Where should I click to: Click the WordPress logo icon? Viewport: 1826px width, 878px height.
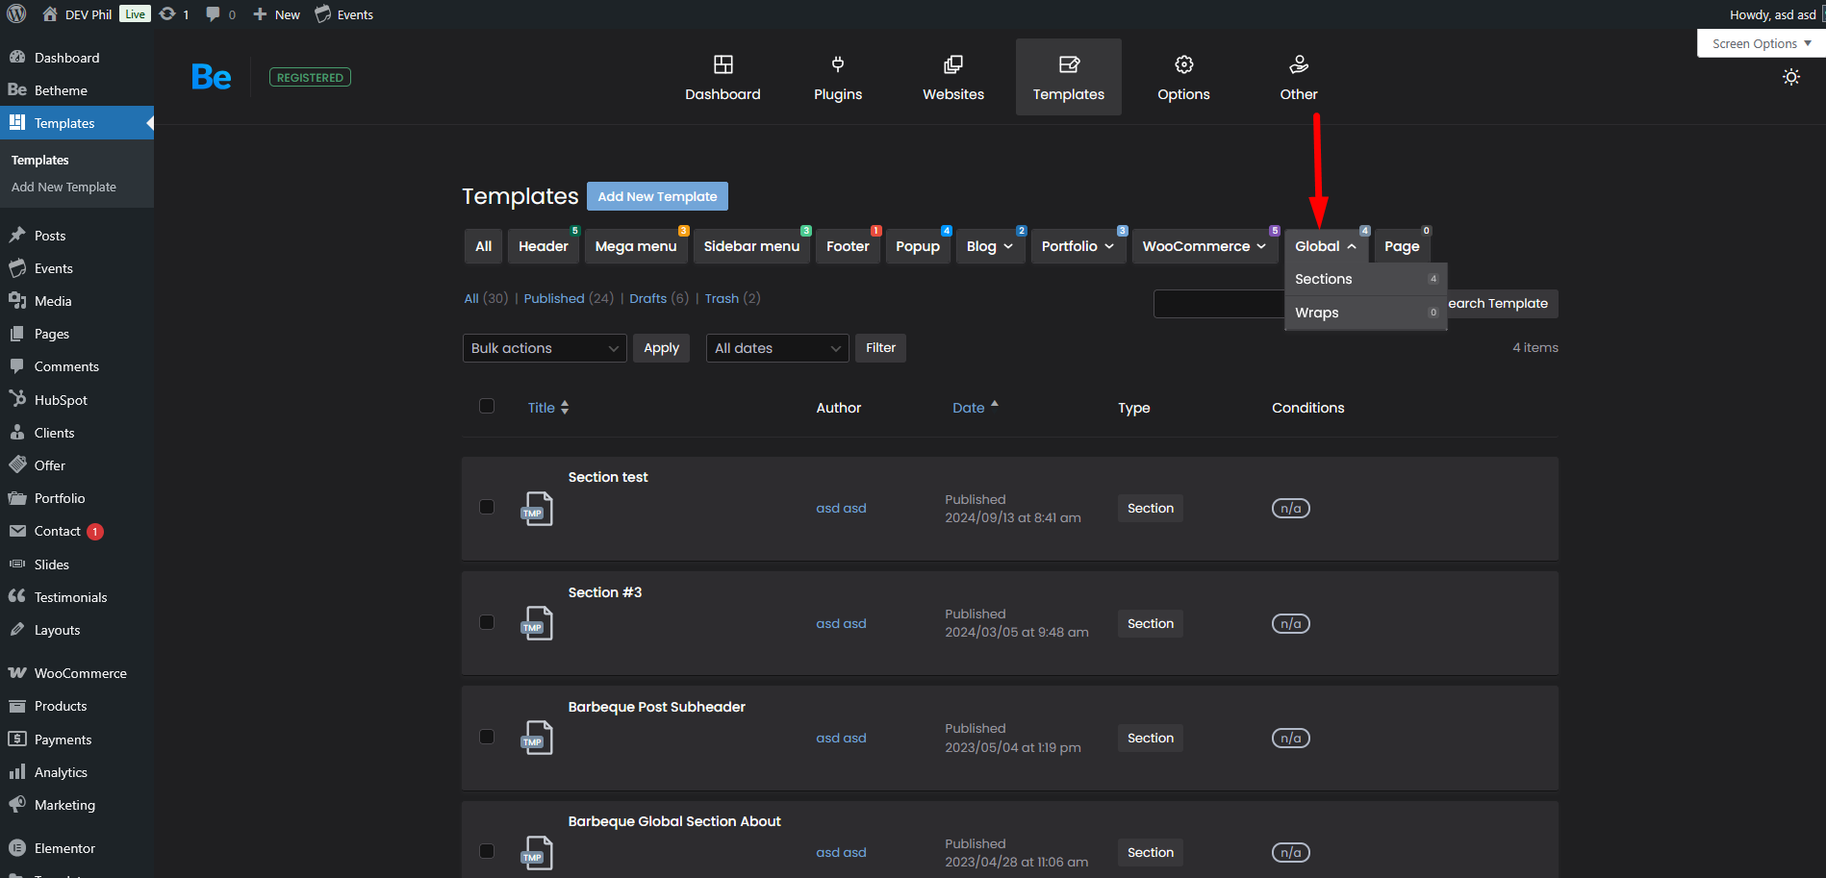tap(16, 13)
